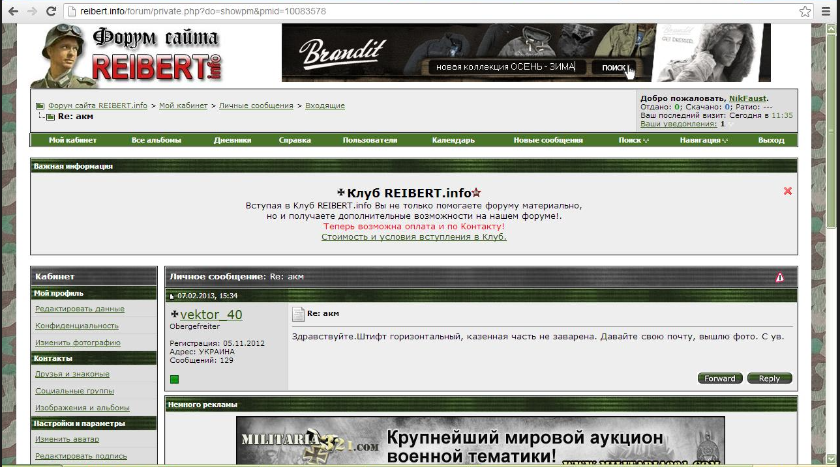Open Мой кабинет breadcrumb link
Image resolution: width=840 pixels, height=467 pixels.
click(183, 106)
